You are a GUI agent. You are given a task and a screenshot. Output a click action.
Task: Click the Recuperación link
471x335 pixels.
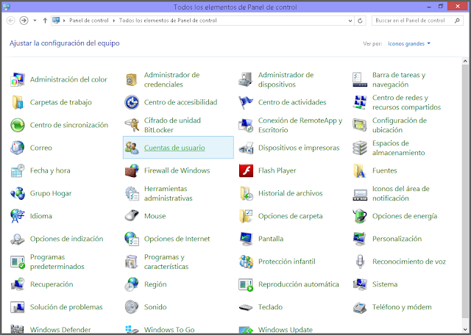(x=52, y=284)
